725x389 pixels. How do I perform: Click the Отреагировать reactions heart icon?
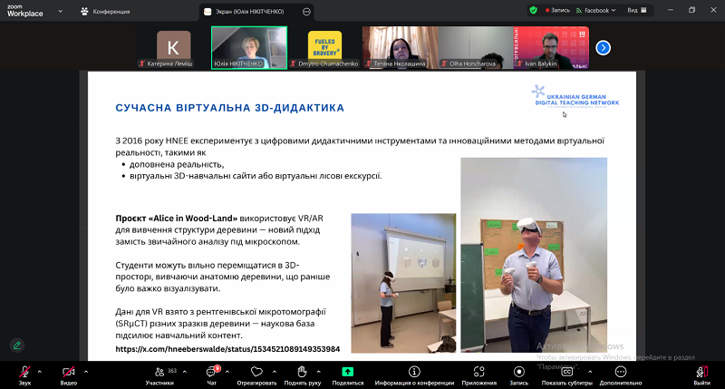tap(256, 374)
